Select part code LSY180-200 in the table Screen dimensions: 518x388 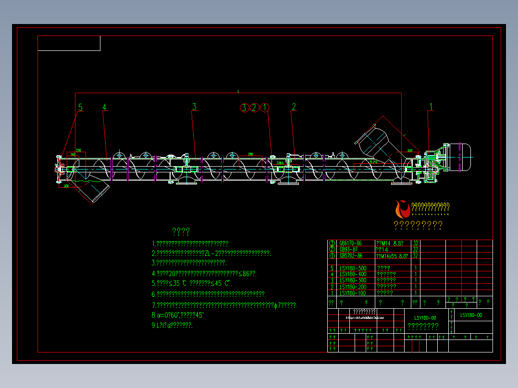(353, 287)
